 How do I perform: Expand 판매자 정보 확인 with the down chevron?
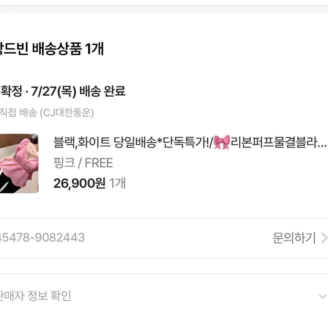[322, 296]
